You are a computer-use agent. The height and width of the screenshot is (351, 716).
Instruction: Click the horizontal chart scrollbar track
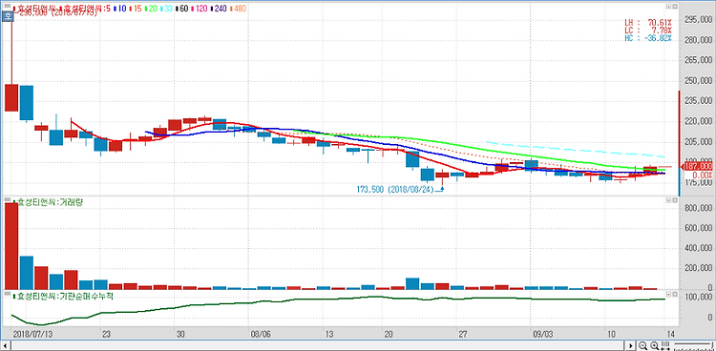(318, 345)
